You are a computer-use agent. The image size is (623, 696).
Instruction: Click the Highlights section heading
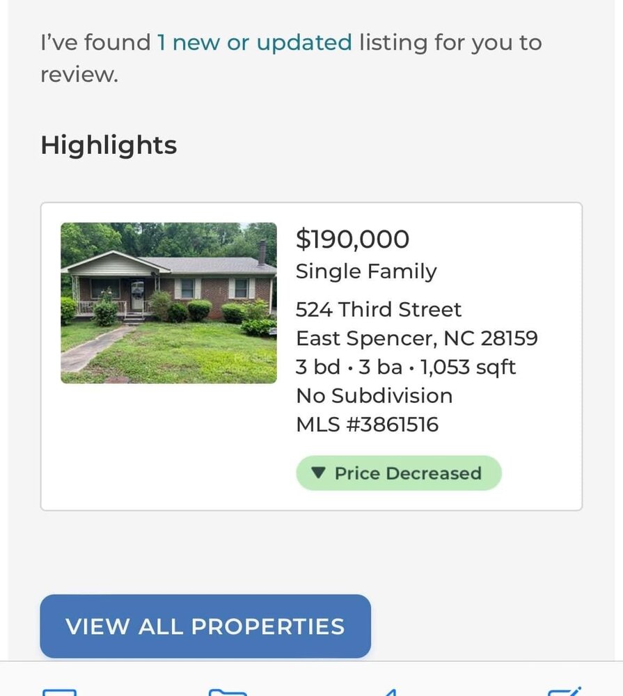[x=109, y=145]
